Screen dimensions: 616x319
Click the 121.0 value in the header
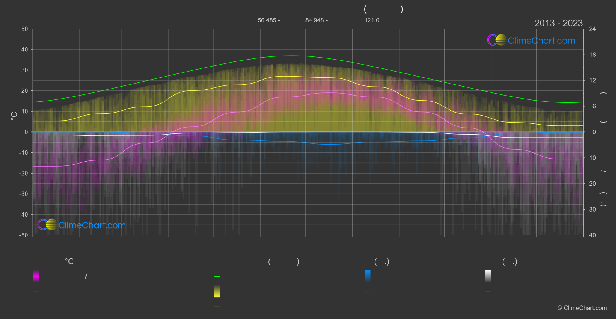point(372,20)
